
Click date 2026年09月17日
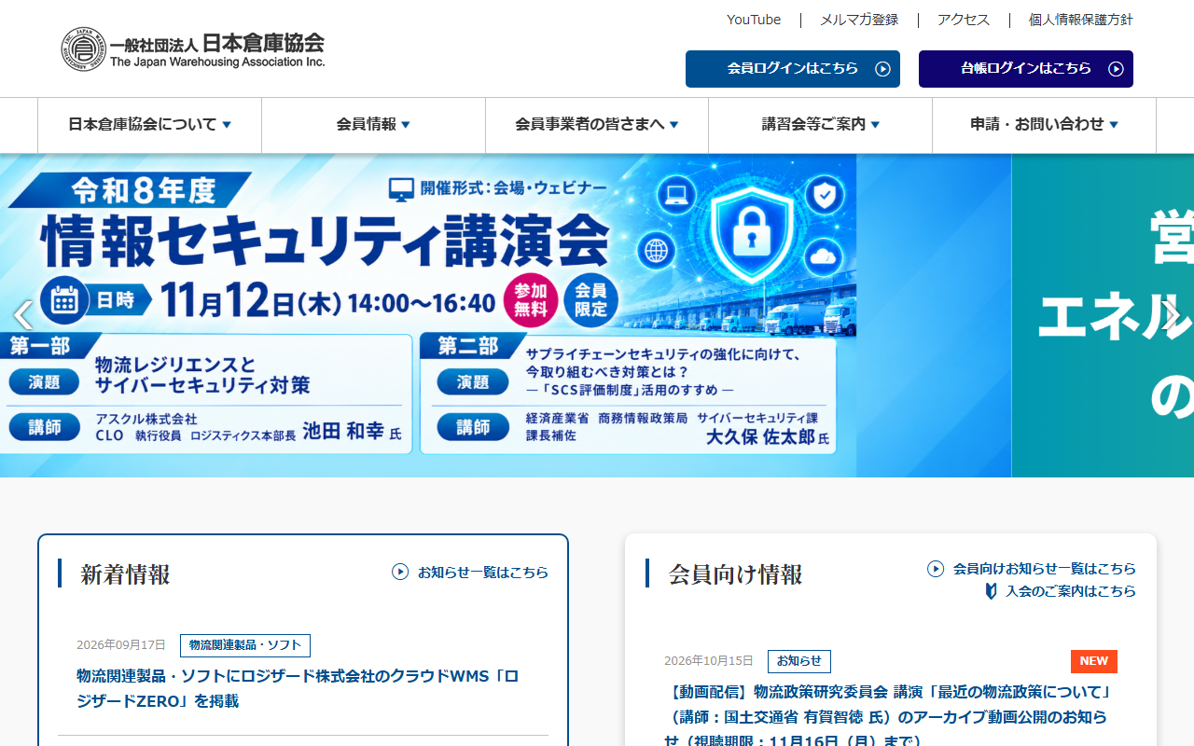[121, 645]
